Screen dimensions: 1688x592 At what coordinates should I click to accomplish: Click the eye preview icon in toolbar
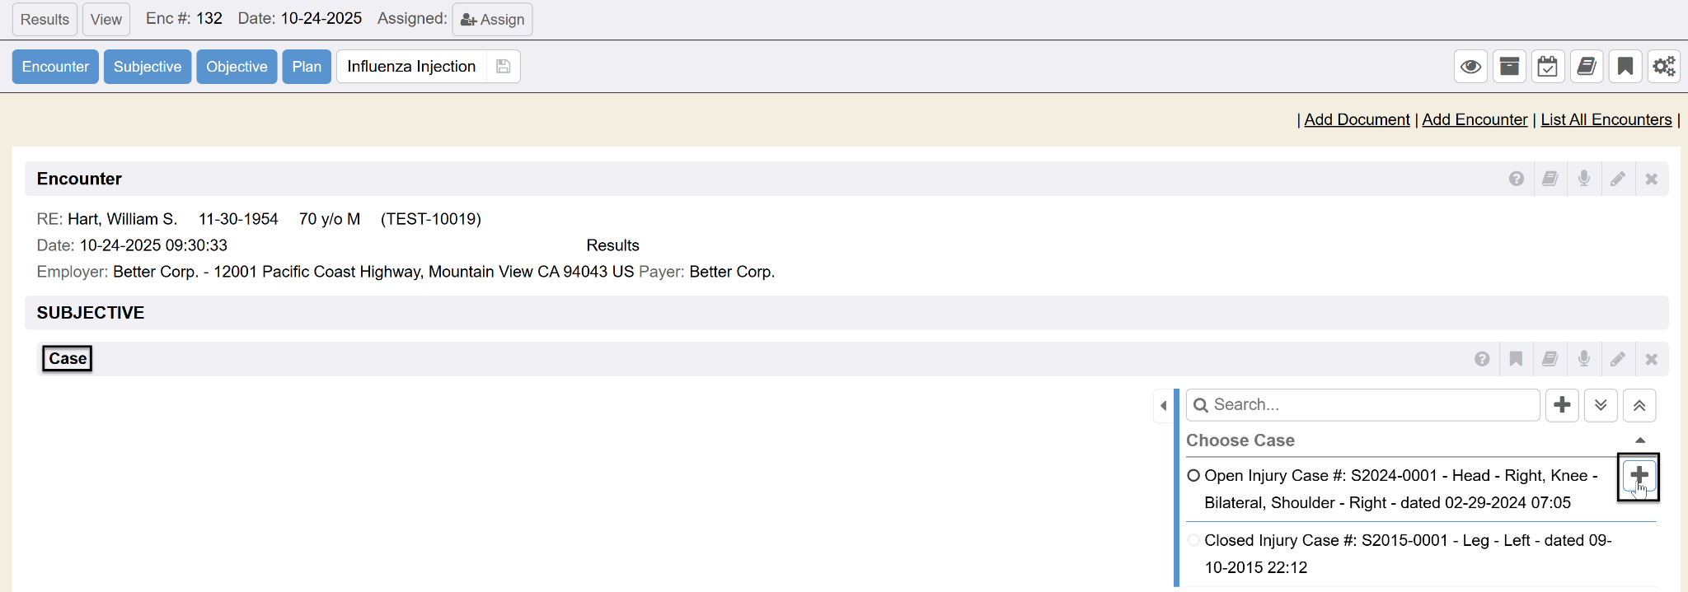1470,67
